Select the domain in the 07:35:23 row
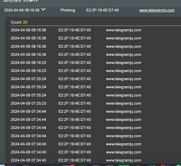The width and height of the screenshot is (181, 166). (124, 104)
